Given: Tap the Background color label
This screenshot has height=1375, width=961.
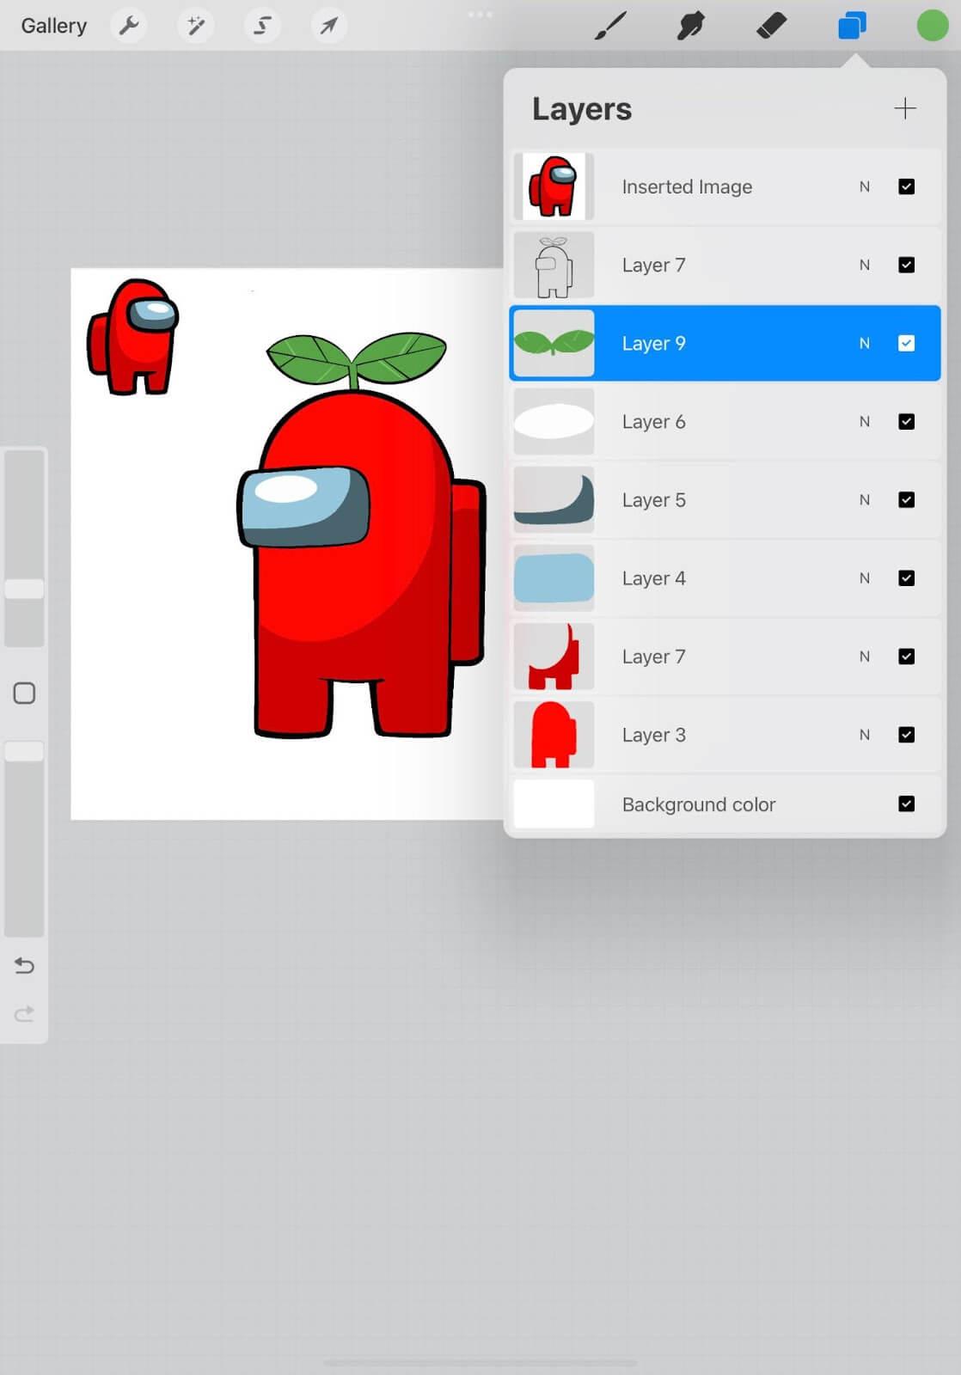Looking at the screenshot, I should coord(698,804).
